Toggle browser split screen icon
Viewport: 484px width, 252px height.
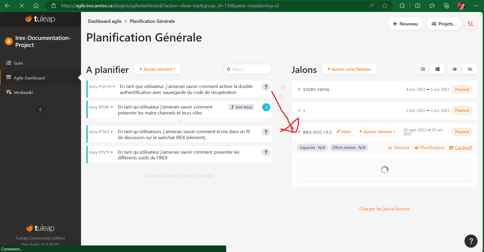(418, 6)
